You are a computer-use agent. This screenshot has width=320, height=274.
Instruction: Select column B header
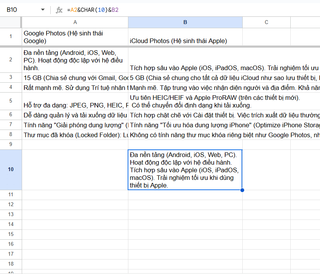click(185, 22)
